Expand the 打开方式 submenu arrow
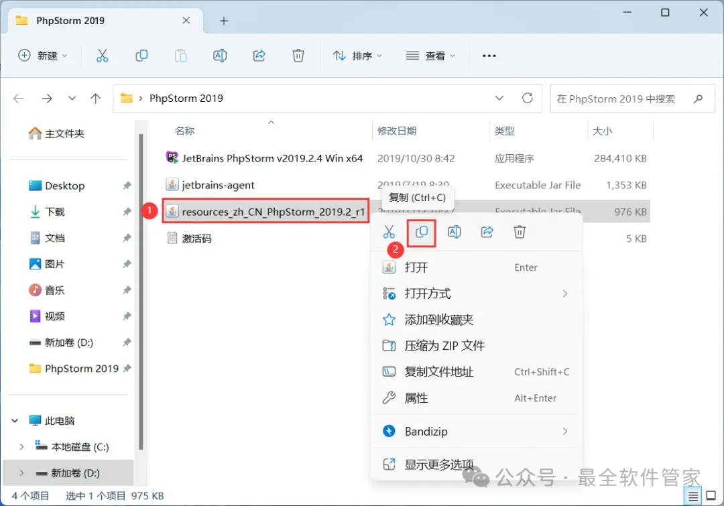This screenshot has height=506, width=724. click(x=565, y=294)
